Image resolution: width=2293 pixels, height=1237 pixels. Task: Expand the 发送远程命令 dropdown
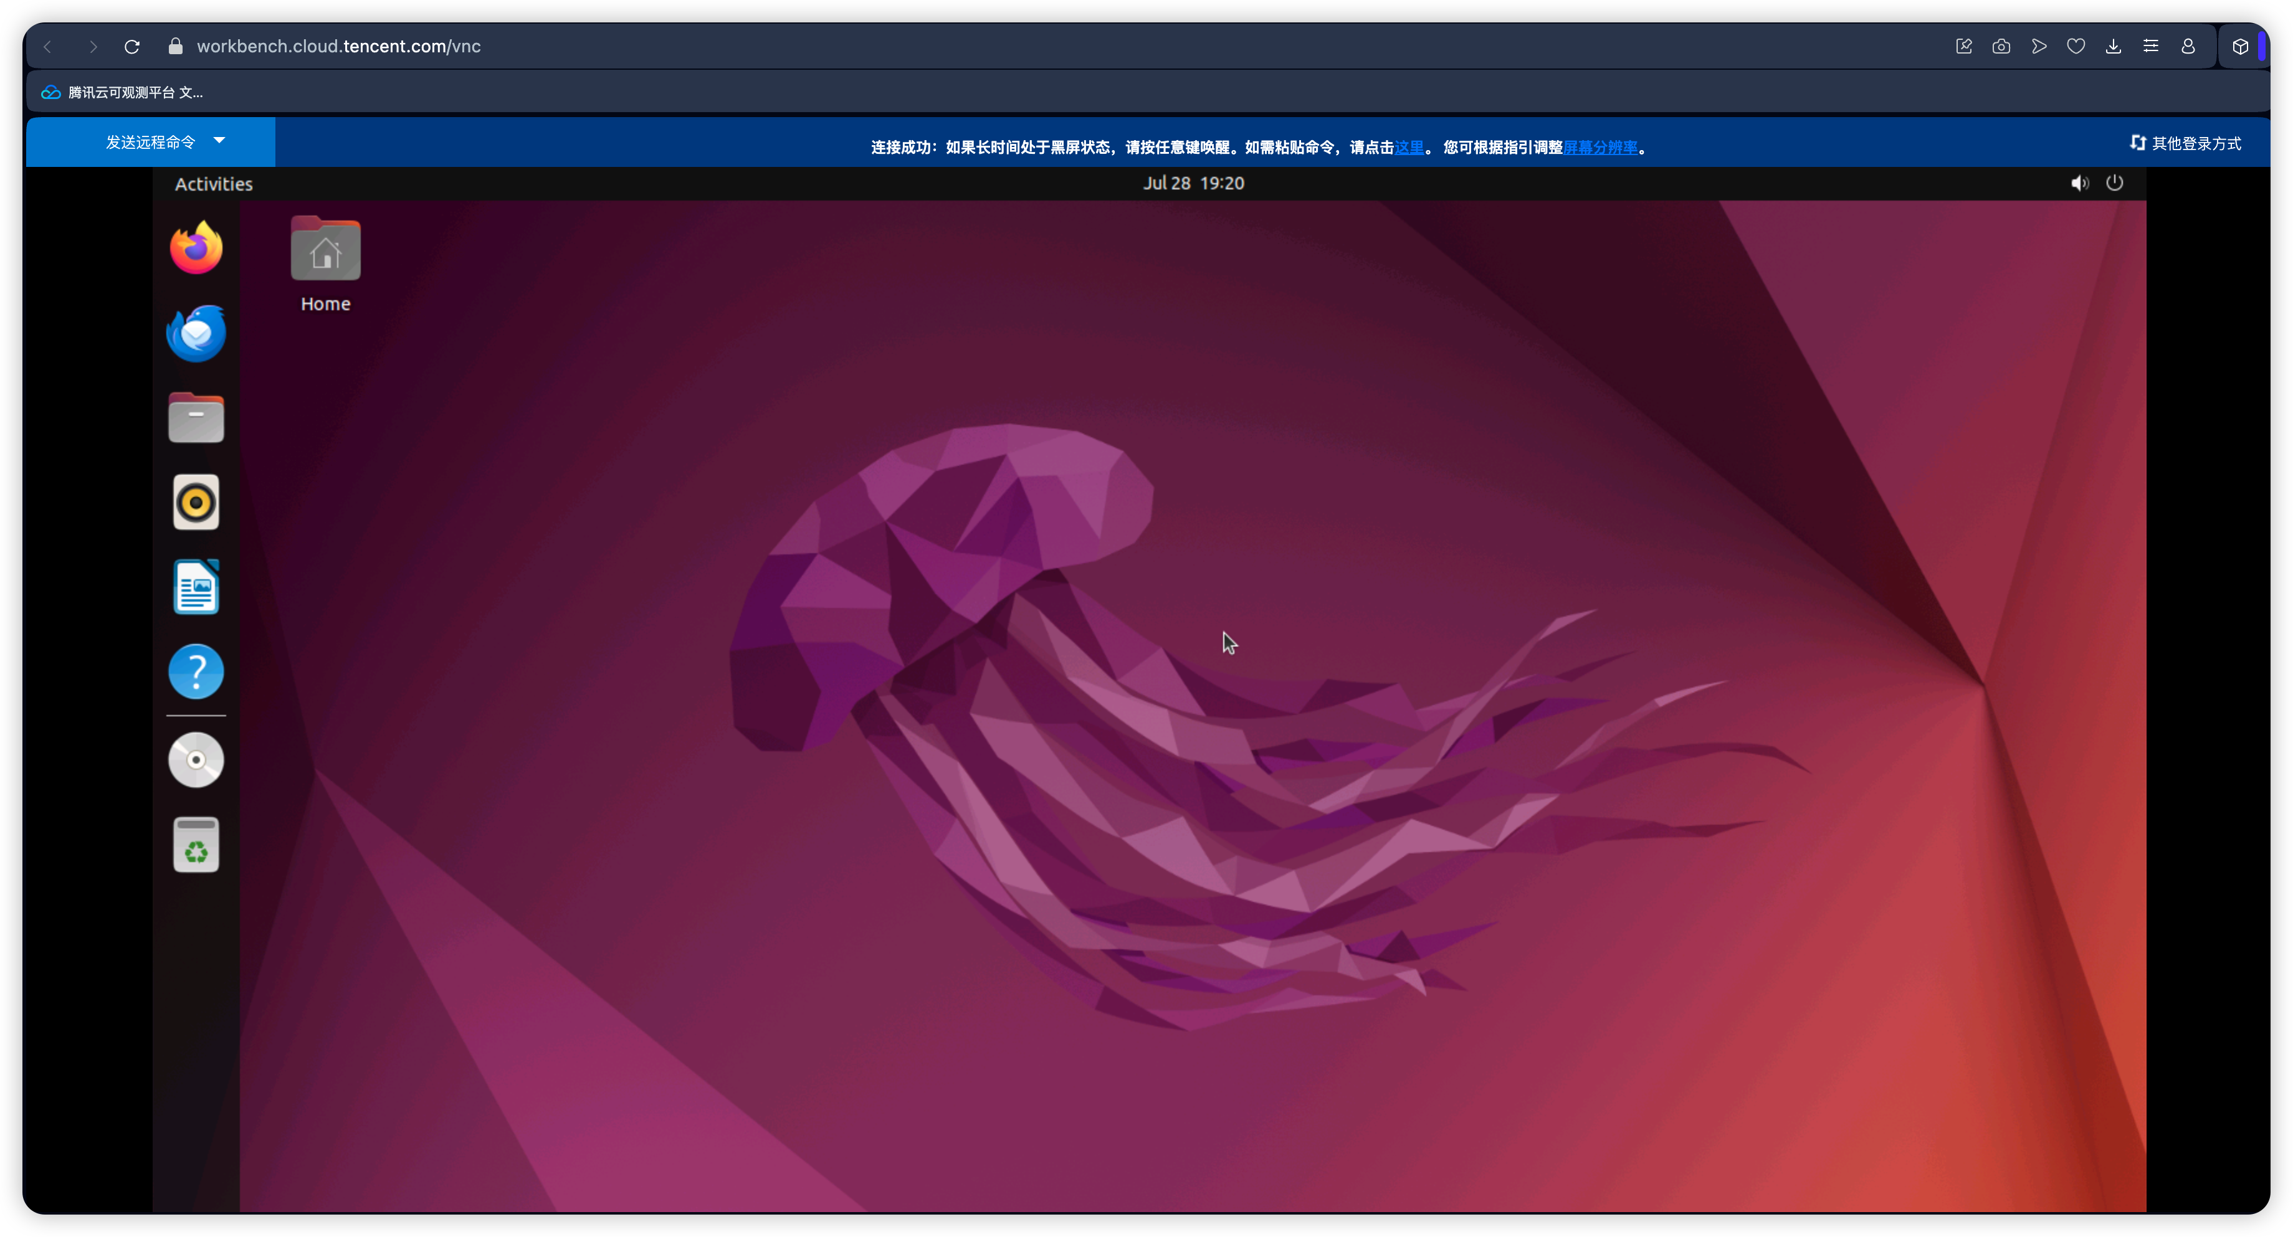(150, 141)
